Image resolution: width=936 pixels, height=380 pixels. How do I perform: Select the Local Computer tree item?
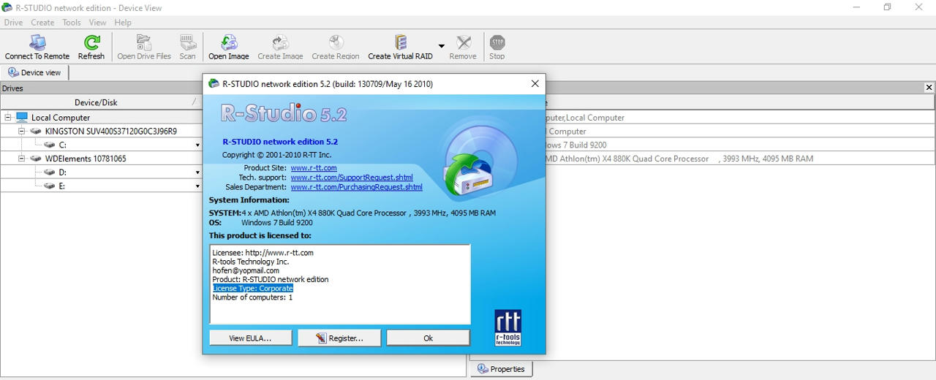(x=61, y=117)
